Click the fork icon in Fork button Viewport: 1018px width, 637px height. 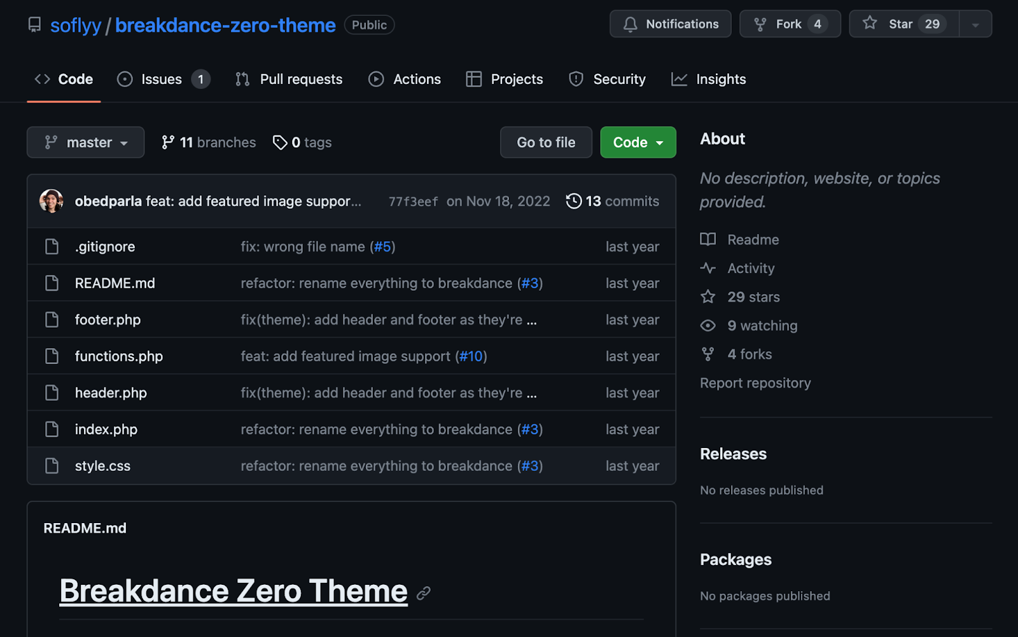pyautogui.click(x=760, y=24)
